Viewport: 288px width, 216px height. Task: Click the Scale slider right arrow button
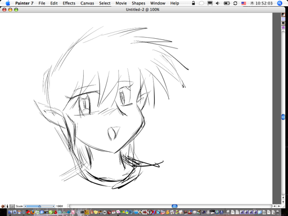(x=53, y=206)
